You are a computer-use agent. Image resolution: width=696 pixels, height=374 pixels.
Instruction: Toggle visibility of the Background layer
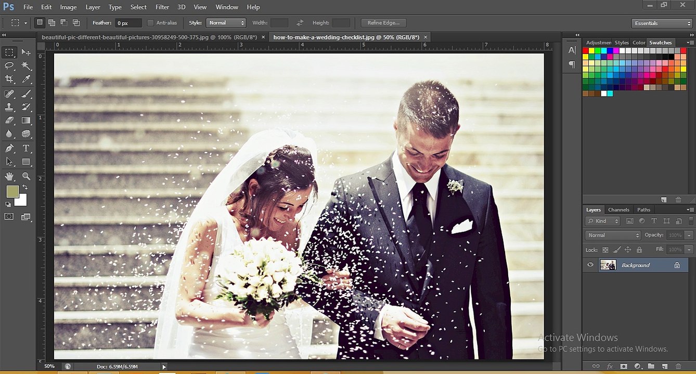click(x=590, y=265)
